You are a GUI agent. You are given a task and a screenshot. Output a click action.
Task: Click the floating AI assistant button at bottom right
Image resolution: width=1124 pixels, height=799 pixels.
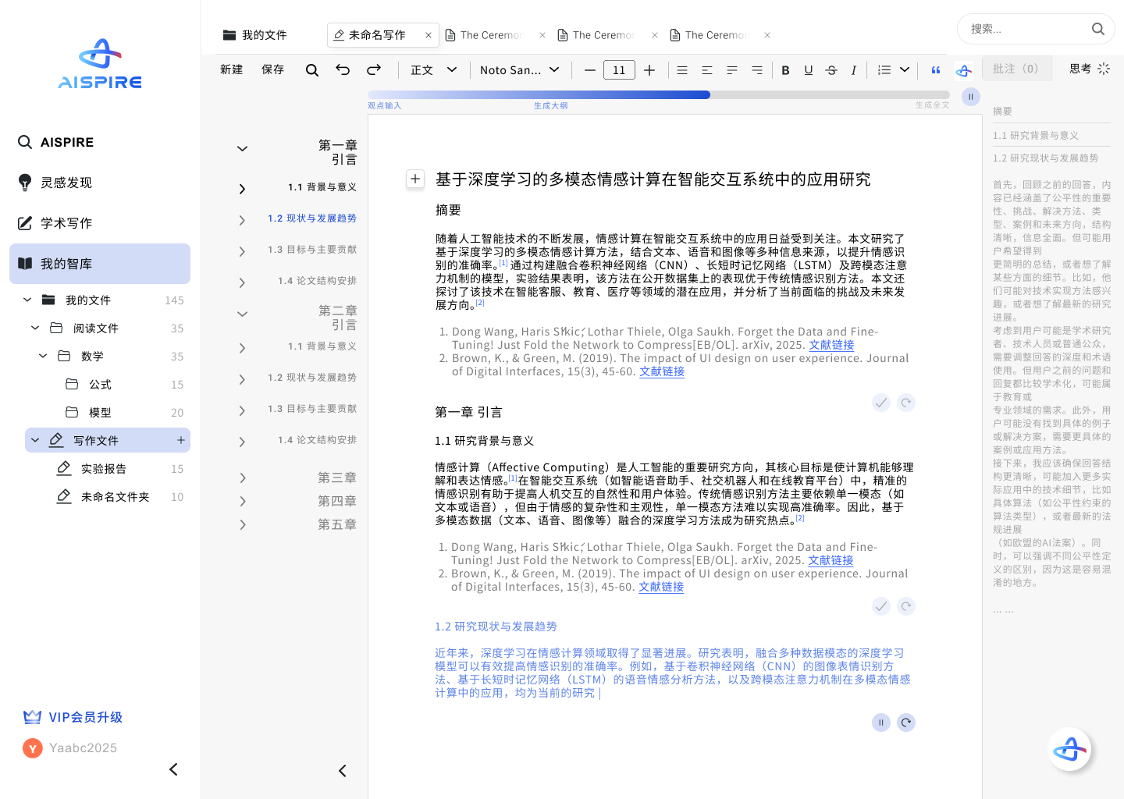point(1070,749)
